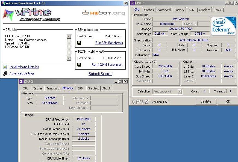Open Mainboard tab in Memory window
The height and width of the screenshot is (162, 238).
(52, 88)
